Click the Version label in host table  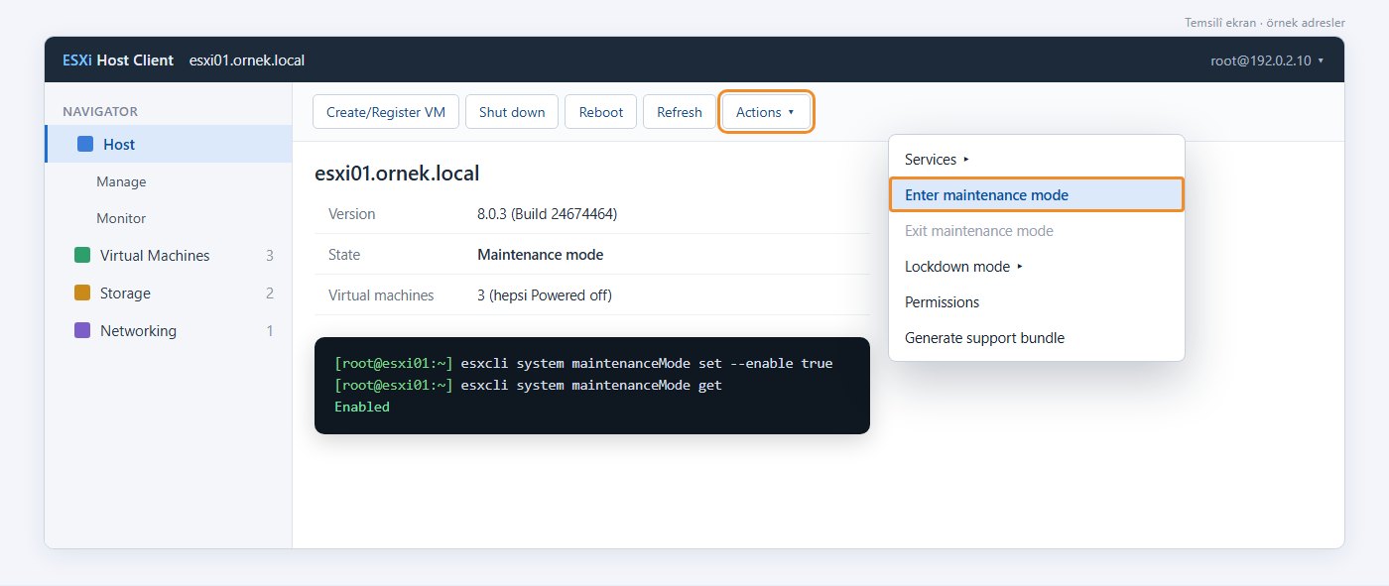[352, 213]
